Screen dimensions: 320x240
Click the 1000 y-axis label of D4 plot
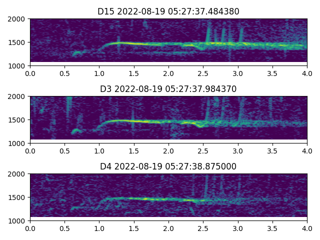tap(17, 220)
